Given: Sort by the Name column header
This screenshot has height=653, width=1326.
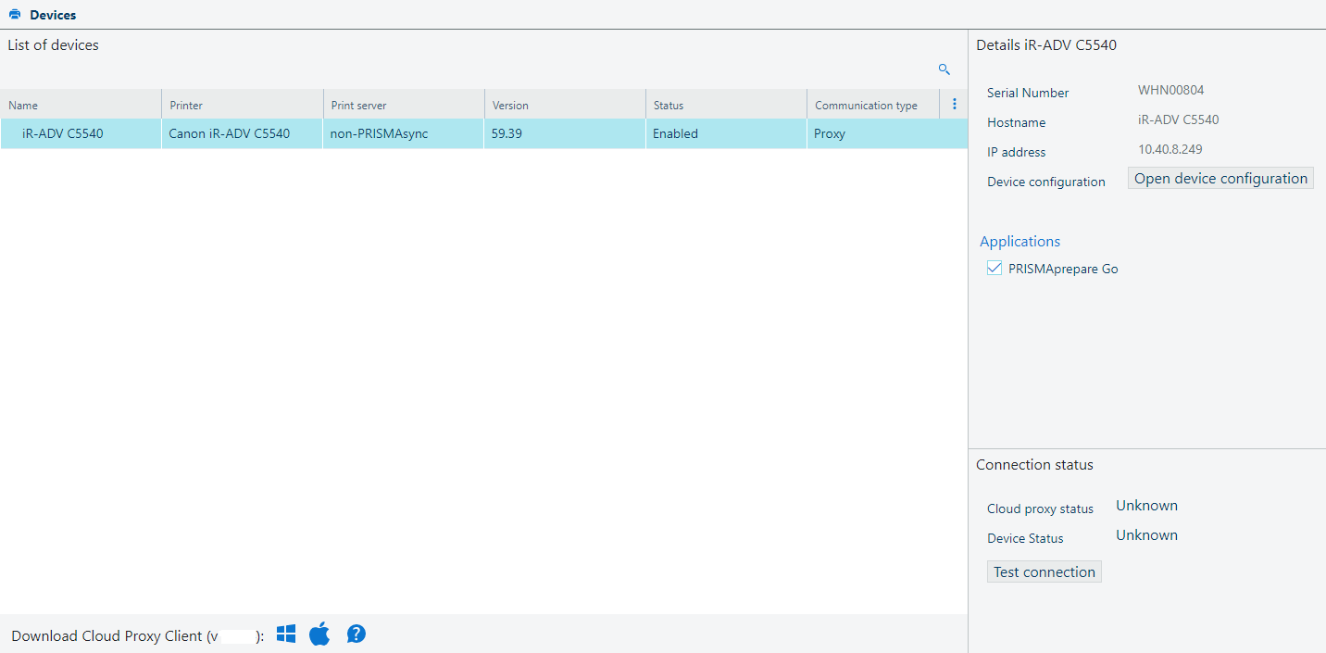Looking at the screenshot, I should tap(81, 105).
